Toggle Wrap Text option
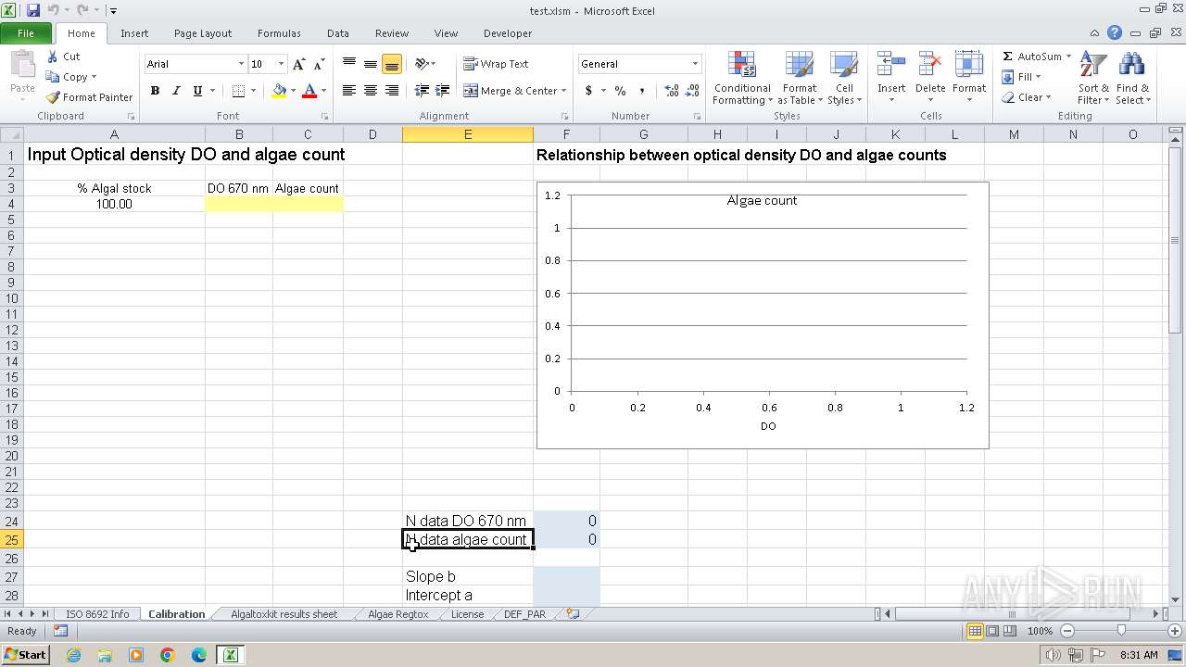 pos(497,64)
